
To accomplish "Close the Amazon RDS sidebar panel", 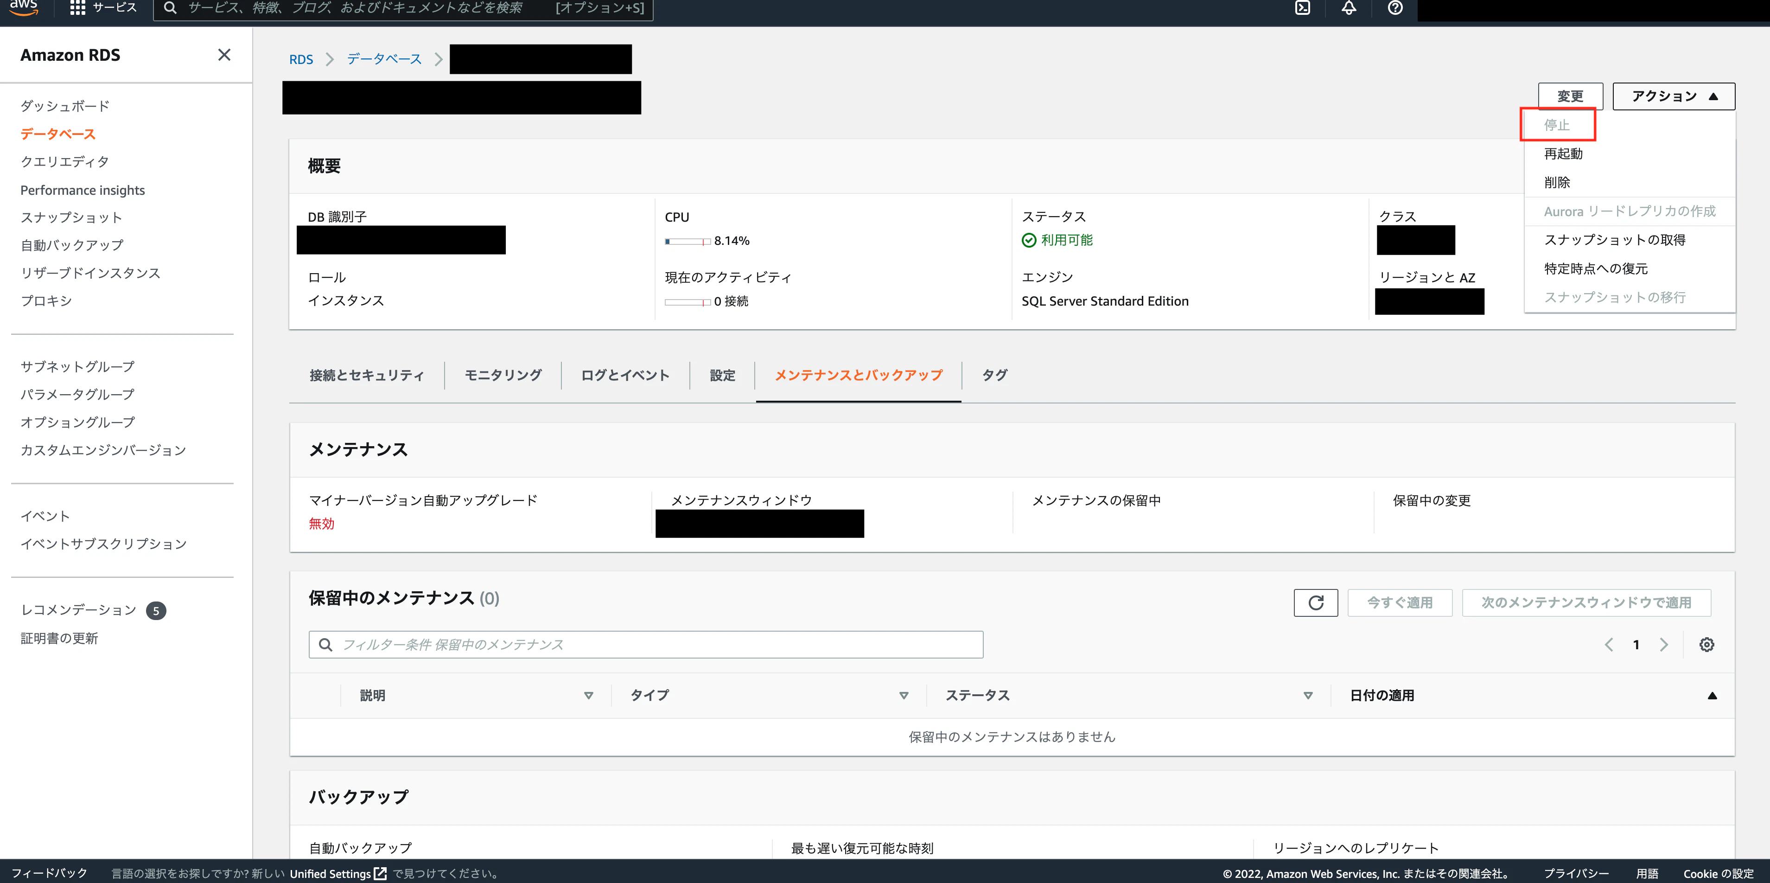I will tap(224, 55).
